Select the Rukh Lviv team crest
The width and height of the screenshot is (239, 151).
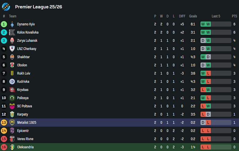[12, 73]
